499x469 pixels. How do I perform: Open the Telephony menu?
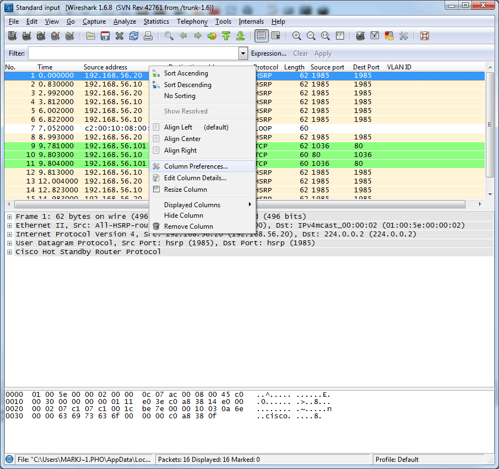coord(192,21)
